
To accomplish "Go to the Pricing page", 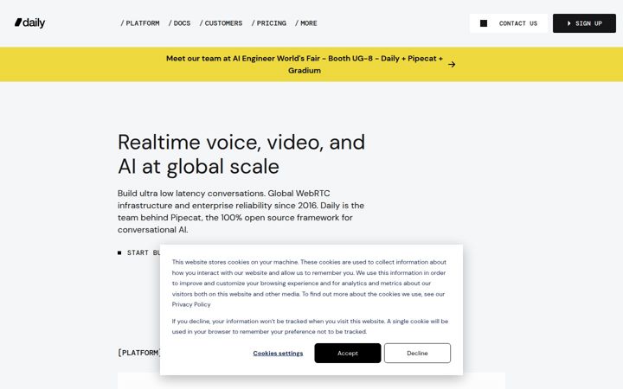I will pos(269,23).
